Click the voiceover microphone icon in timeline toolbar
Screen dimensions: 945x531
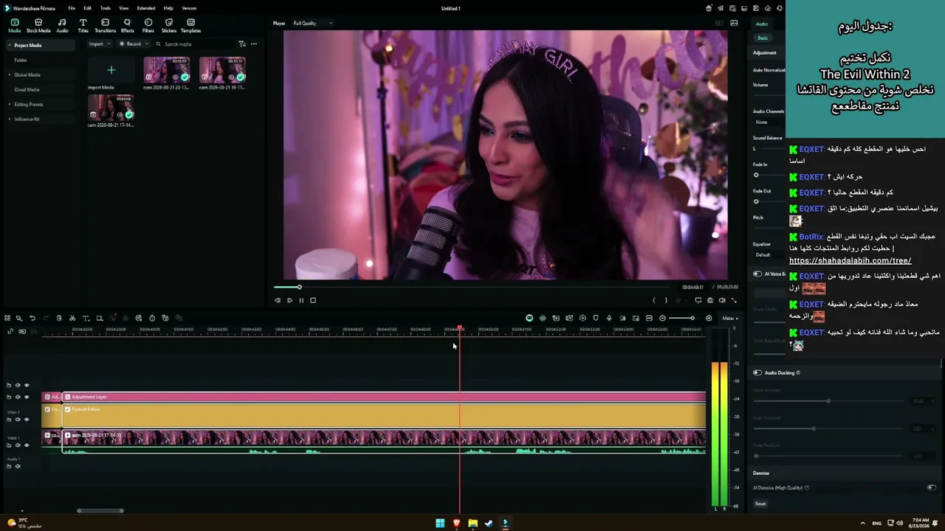coord(609,318)
